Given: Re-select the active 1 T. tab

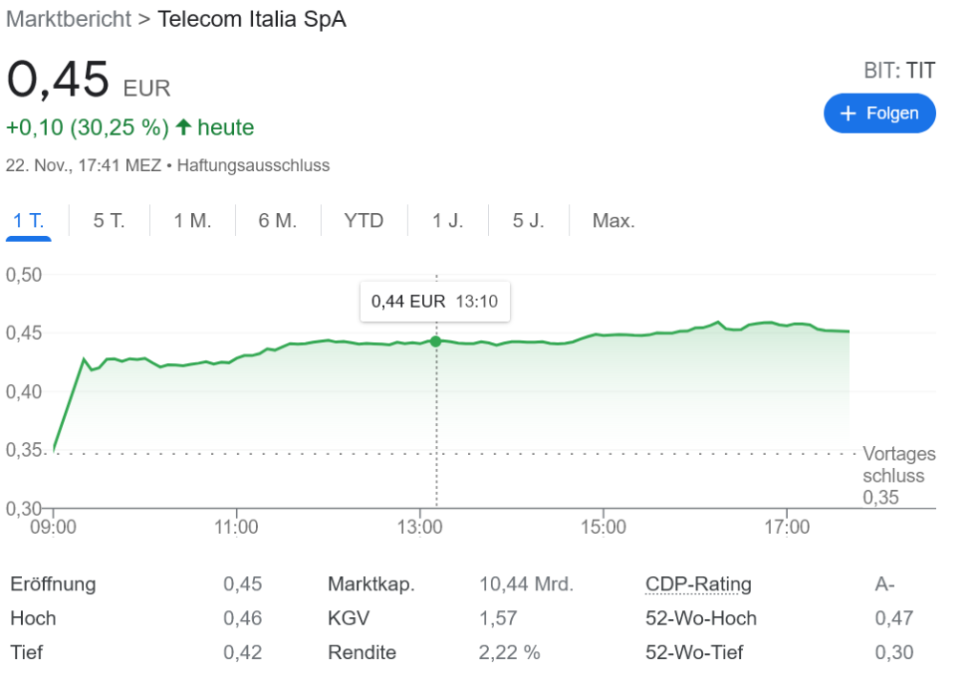Looking at the screenshot, I should pos(29,221).
